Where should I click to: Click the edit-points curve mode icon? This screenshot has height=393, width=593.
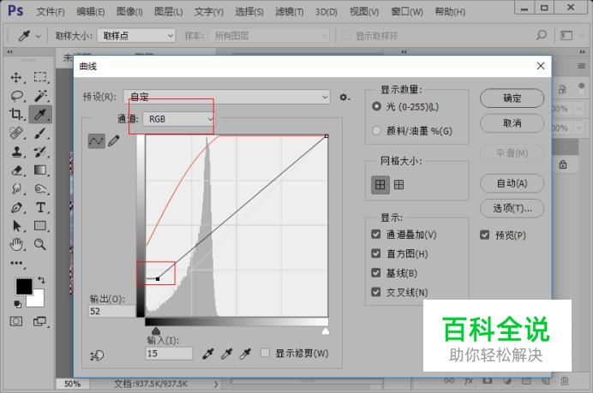[97, 141]
